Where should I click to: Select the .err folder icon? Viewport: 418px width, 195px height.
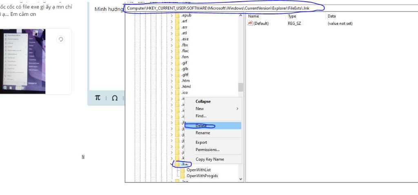pos(177,27)
